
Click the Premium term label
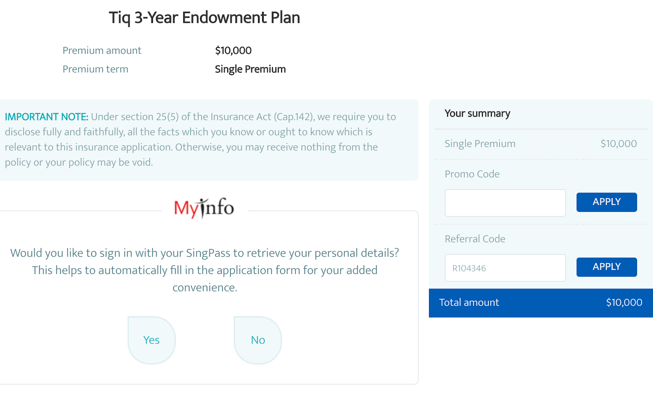[x=96, y=69]
